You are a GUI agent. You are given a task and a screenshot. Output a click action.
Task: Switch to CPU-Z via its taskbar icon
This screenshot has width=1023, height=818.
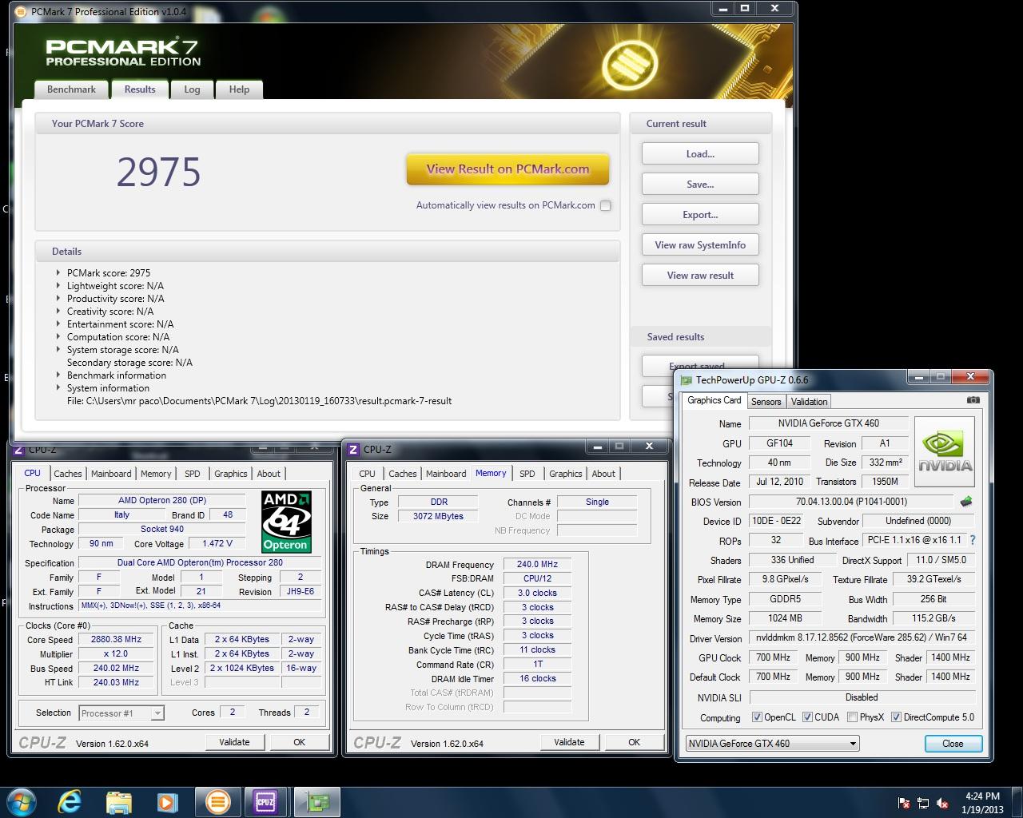coord(265,801)
